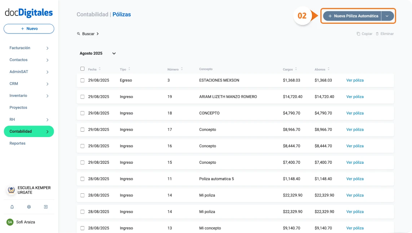
Task: Click the Eliminar trash icon
Action: (x=378, y=34)
